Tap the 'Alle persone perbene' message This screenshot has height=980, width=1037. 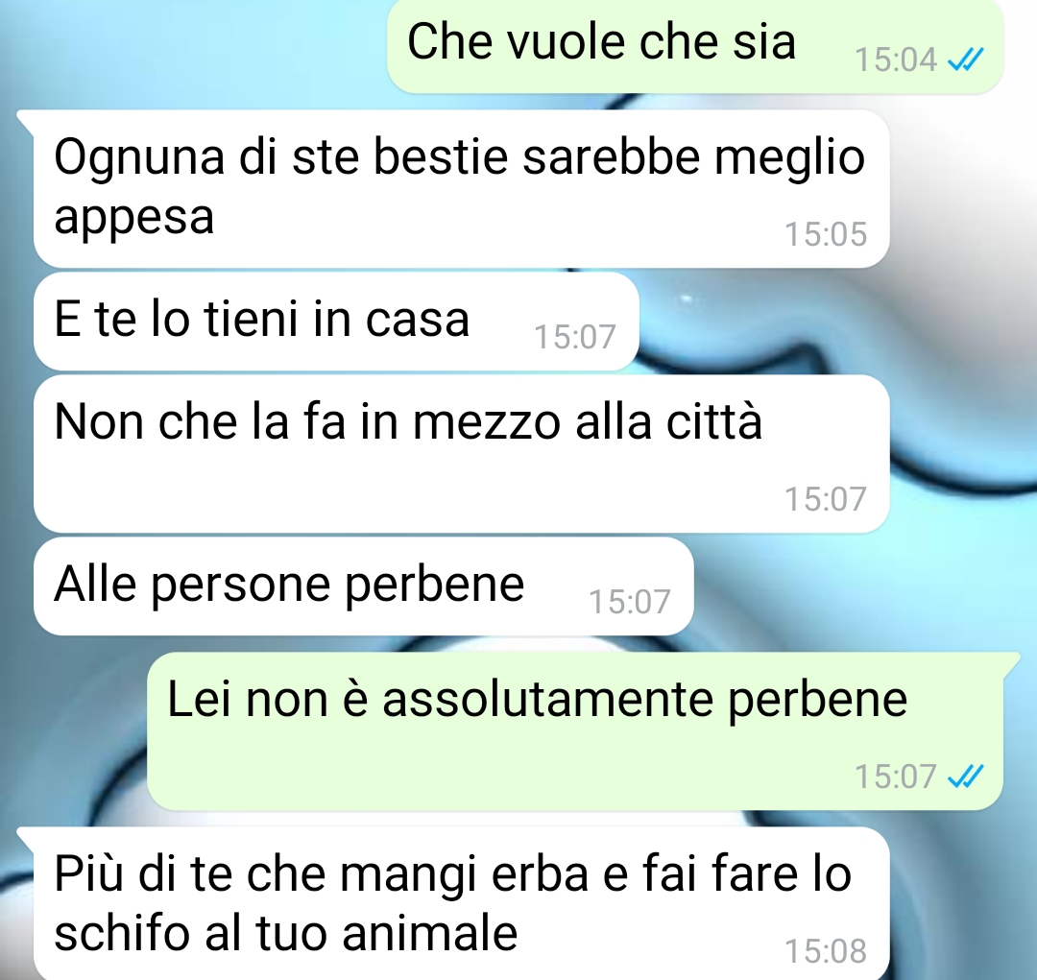coord(363,586)
